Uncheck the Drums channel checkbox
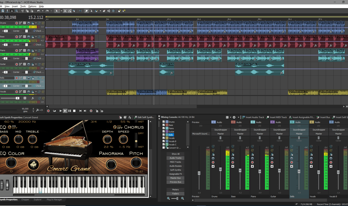Screen dimensions: 348x206 point(164,121)
